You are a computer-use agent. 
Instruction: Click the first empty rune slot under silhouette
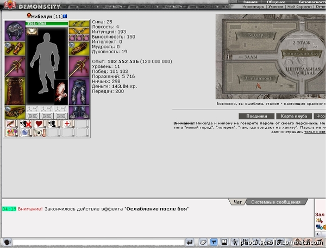[33, 109]
